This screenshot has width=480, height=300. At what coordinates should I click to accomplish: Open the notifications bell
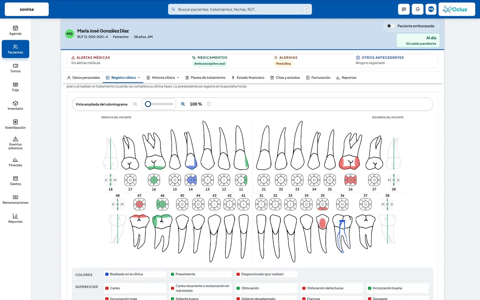point(418,9)
